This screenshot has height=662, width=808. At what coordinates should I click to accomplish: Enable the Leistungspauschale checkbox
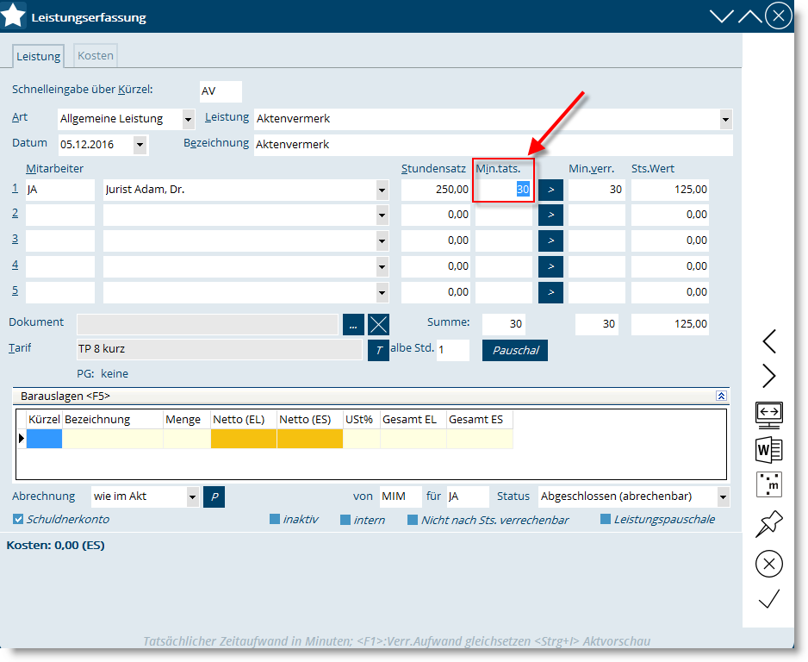[606, 519]
